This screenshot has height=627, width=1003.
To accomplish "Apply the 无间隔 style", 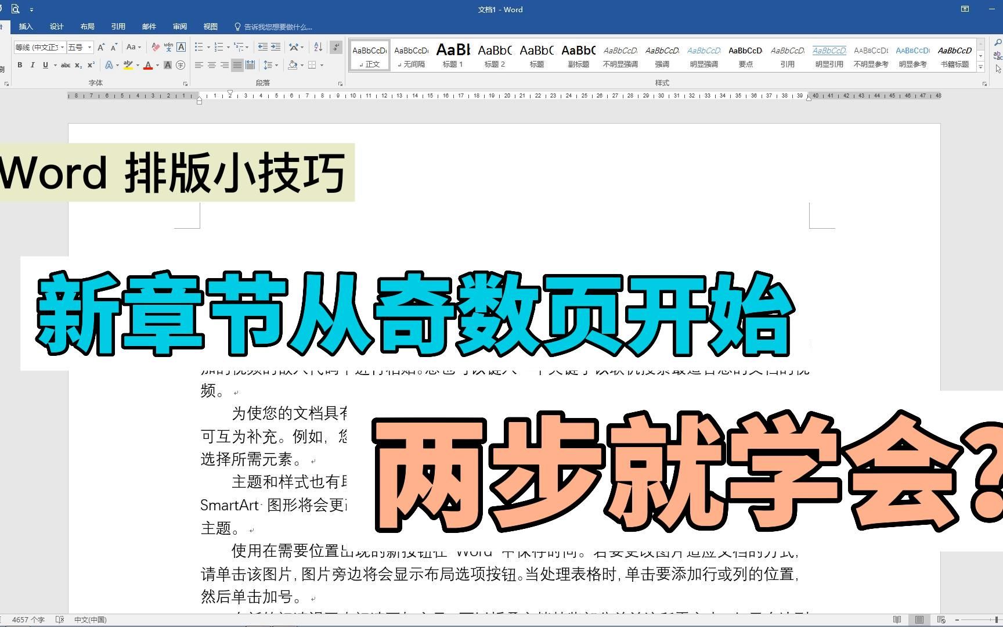I will point(411,56).
